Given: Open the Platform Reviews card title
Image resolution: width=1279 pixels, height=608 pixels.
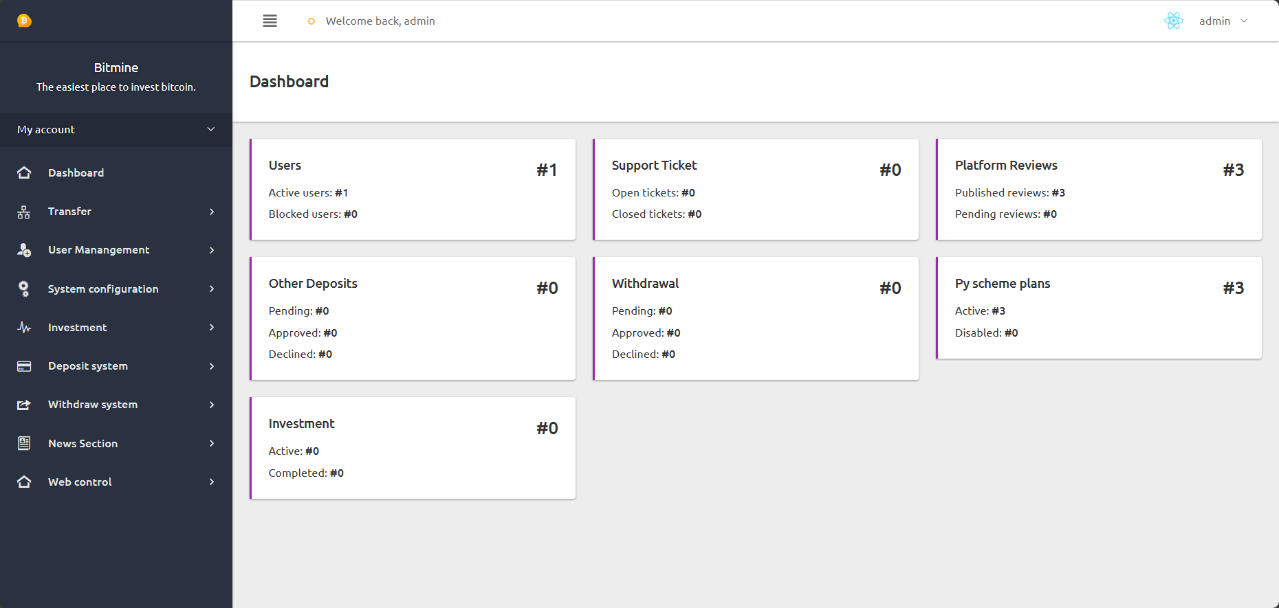Looking at the screenshot, I should click(1006, 166).
